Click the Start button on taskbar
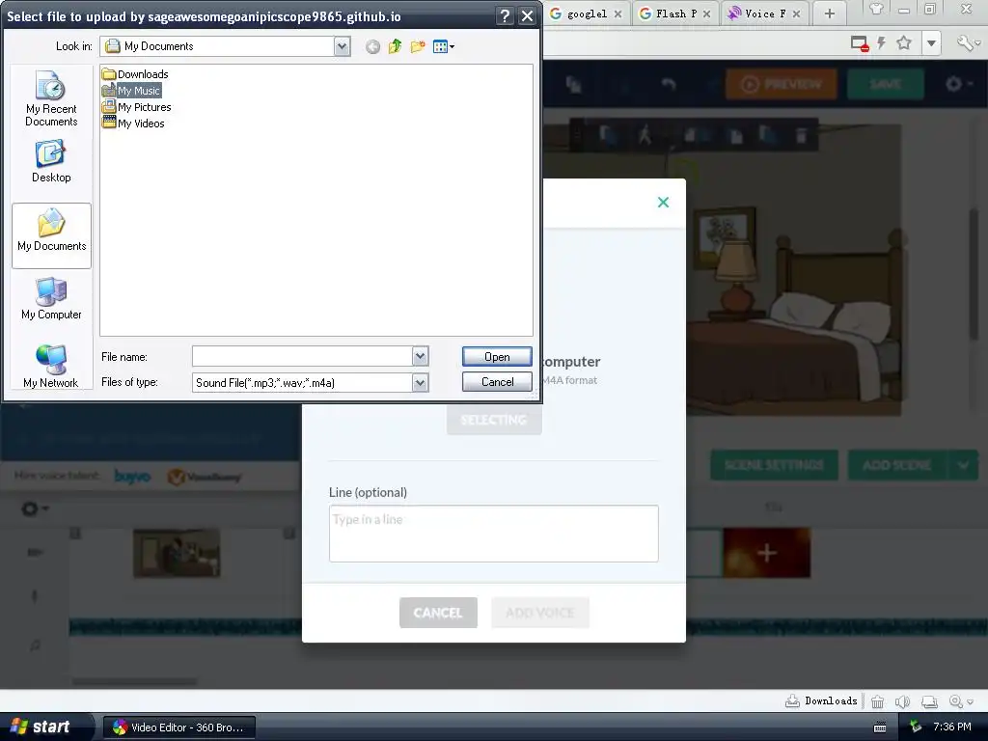Viewport: 988px width, 741px height. pyautogui.click(x=41, y=727)
